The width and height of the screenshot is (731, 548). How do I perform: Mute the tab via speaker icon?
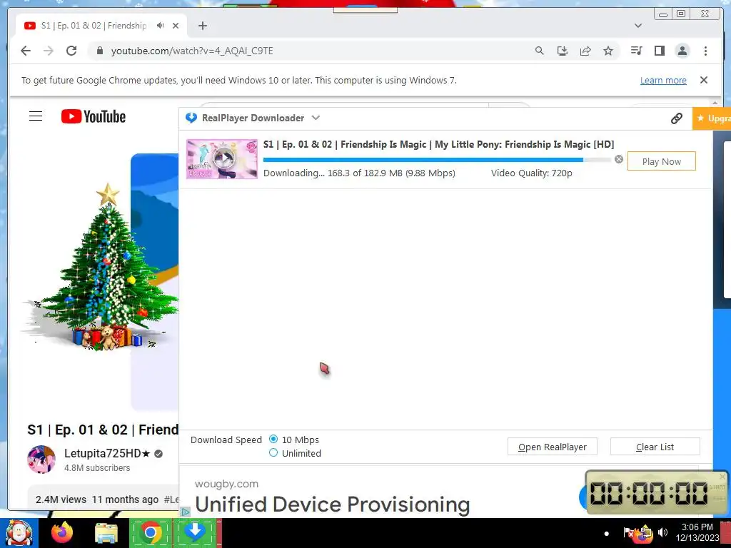tap(161, 26)
